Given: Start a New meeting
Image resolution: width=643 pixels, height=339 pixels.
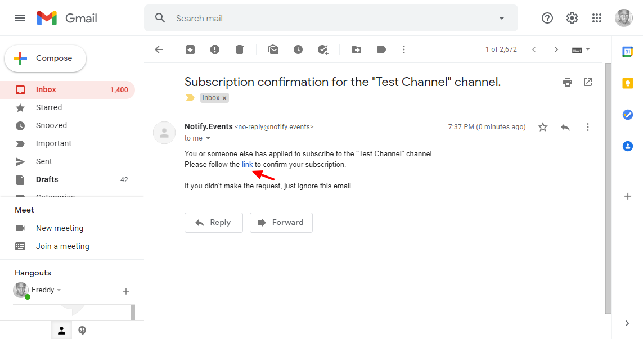Looking at the screenshot, I should coord(60,228).
